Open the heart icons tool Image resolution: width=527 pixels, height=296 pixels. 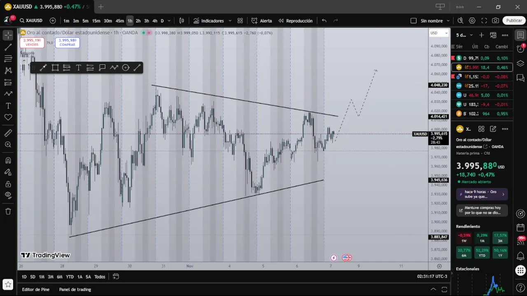8,118
